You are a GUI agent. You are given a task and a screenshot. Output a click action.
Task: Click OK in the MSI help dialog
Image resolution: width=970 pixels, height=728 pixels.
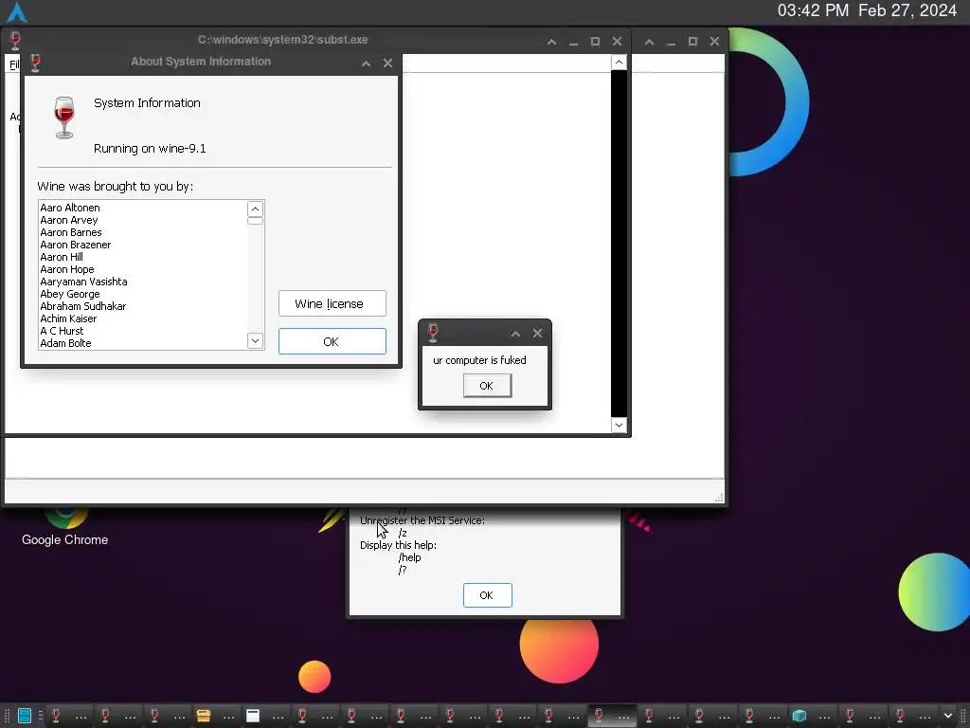coord(487,595)
